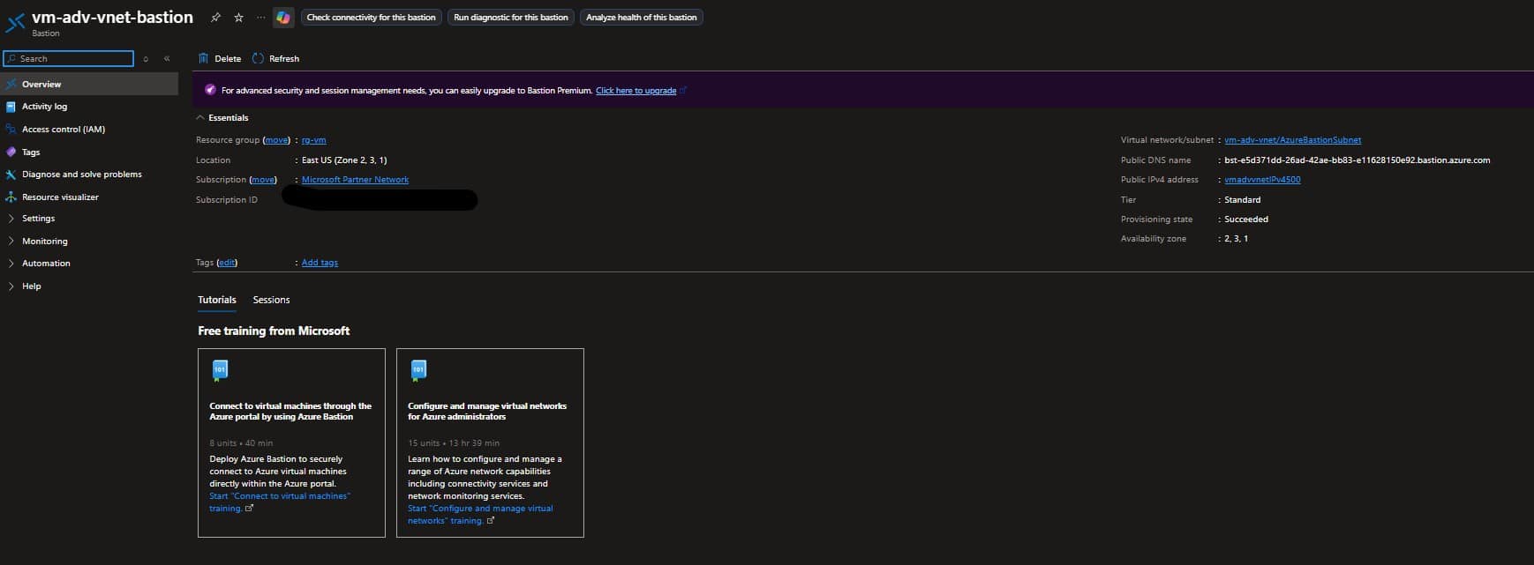Viewport: 1534px width, 565px height.
Task: Click the Public DNS name value
Action: coord(1357,160)
